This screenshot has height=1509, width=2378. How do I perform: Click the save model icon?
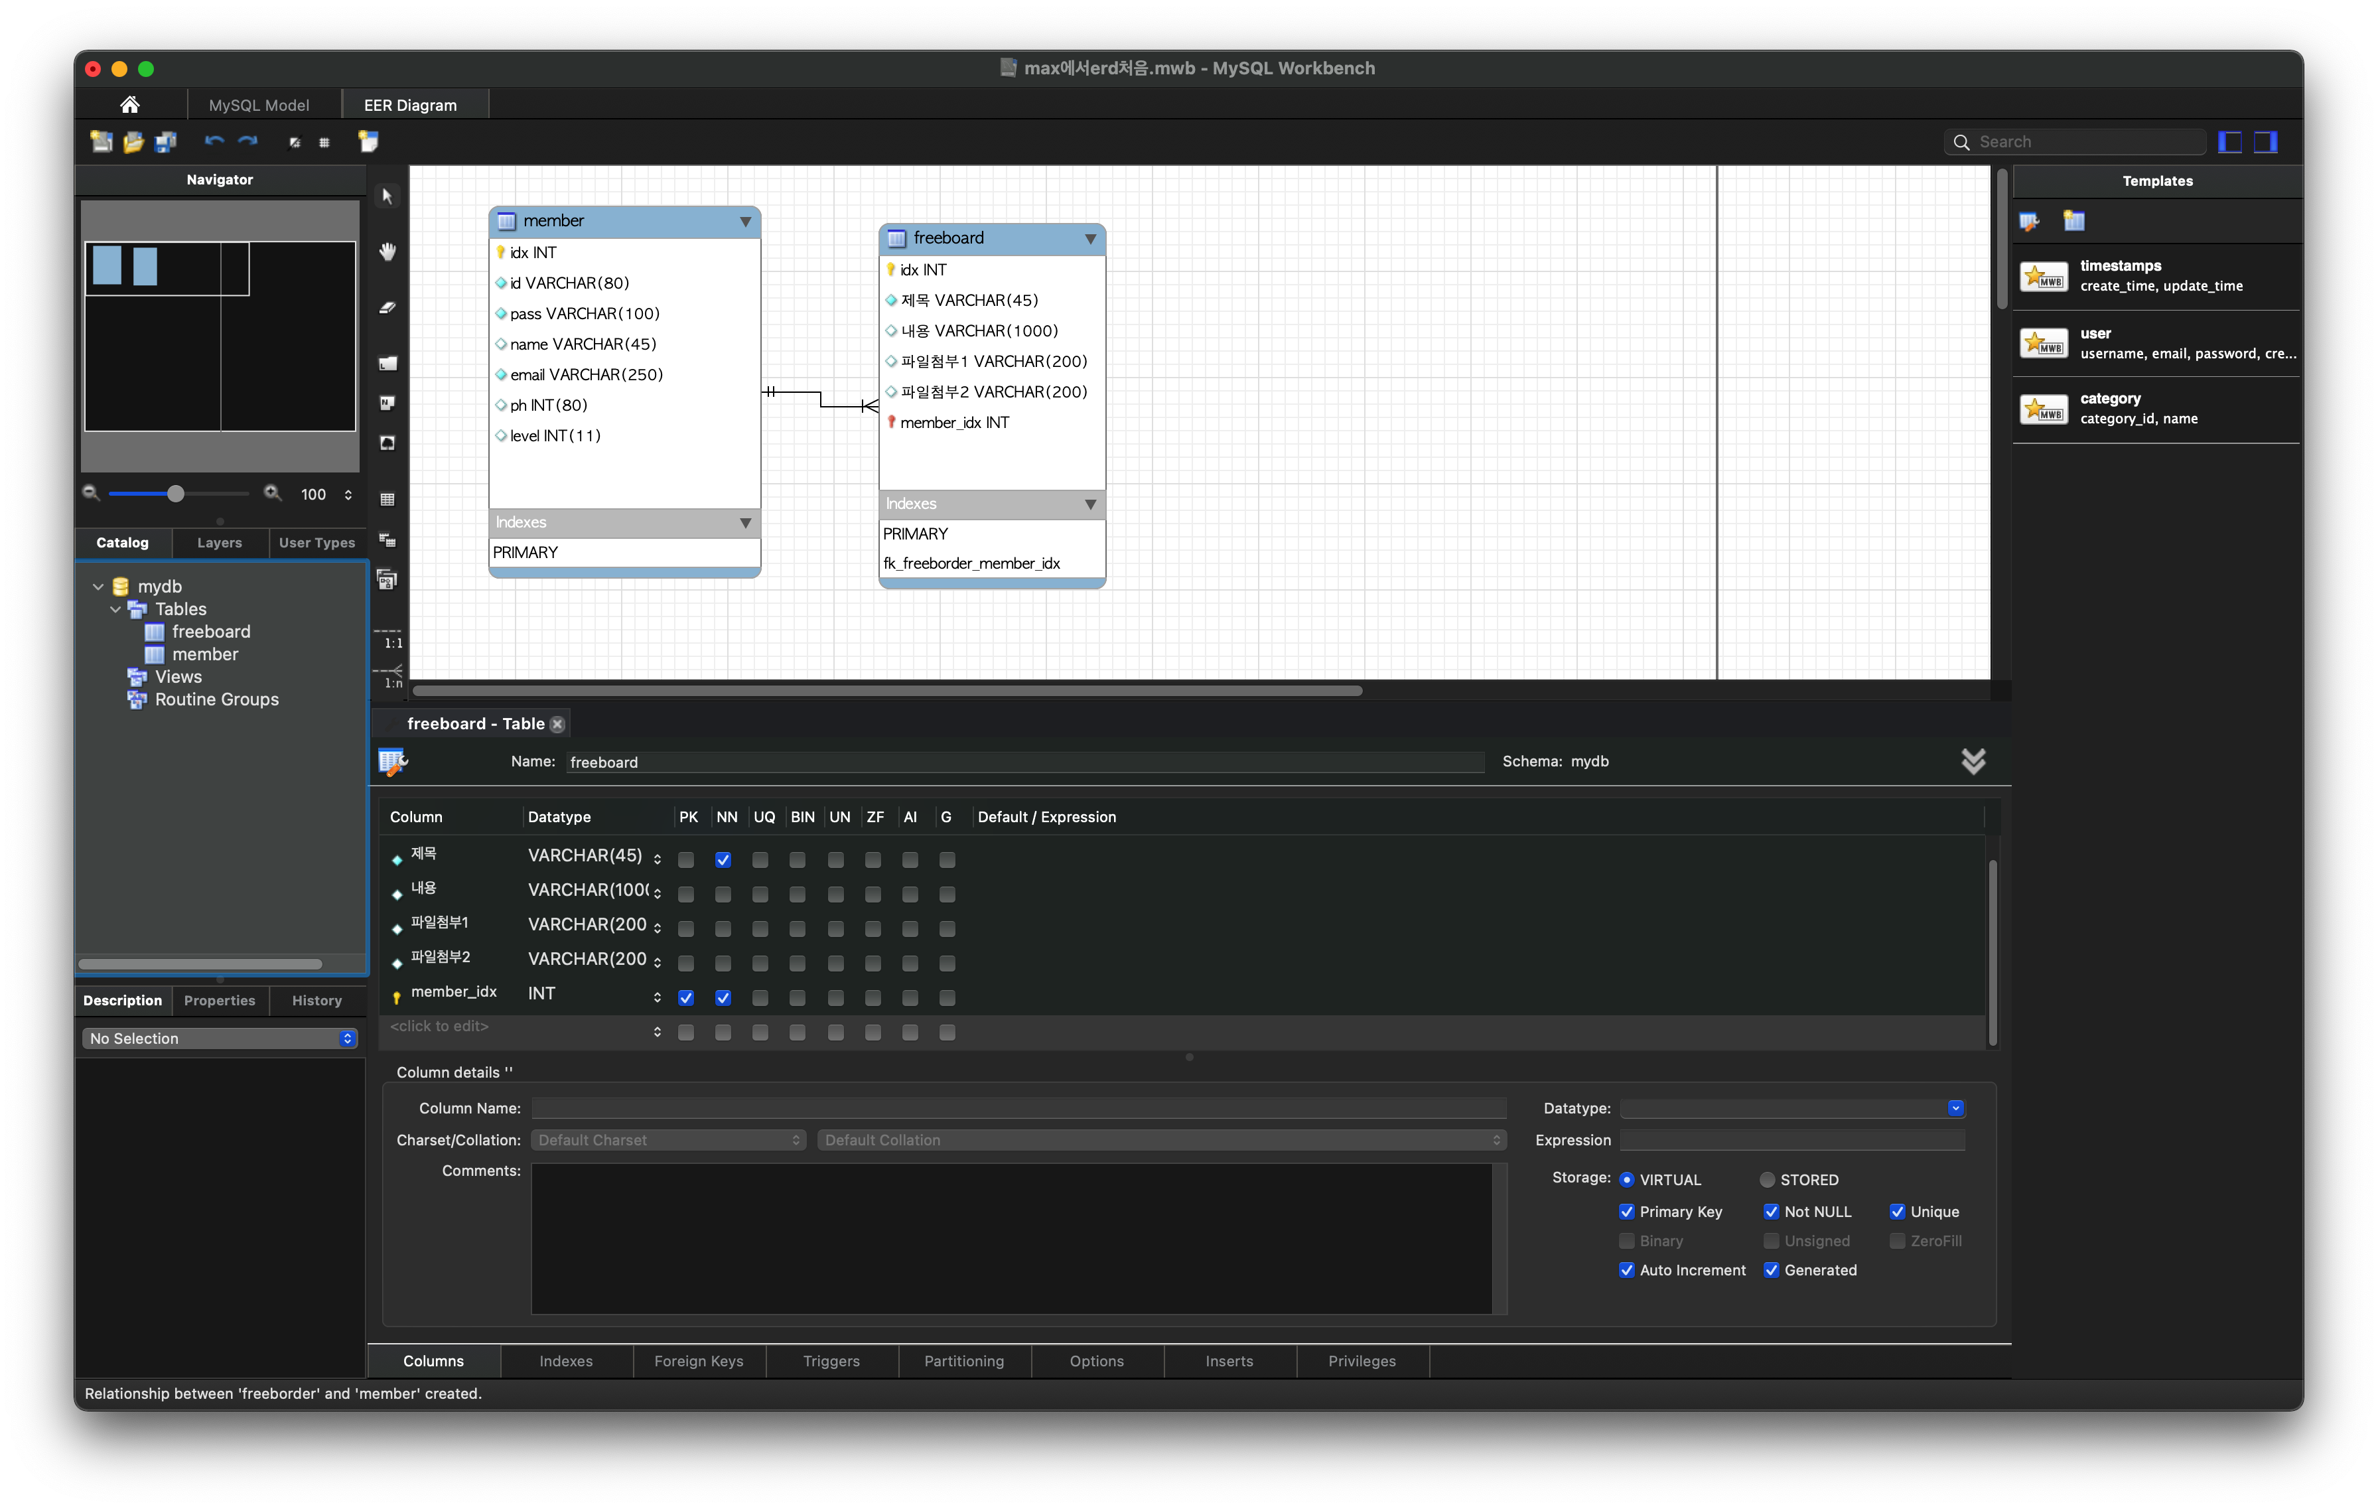[x=166, y=141]
